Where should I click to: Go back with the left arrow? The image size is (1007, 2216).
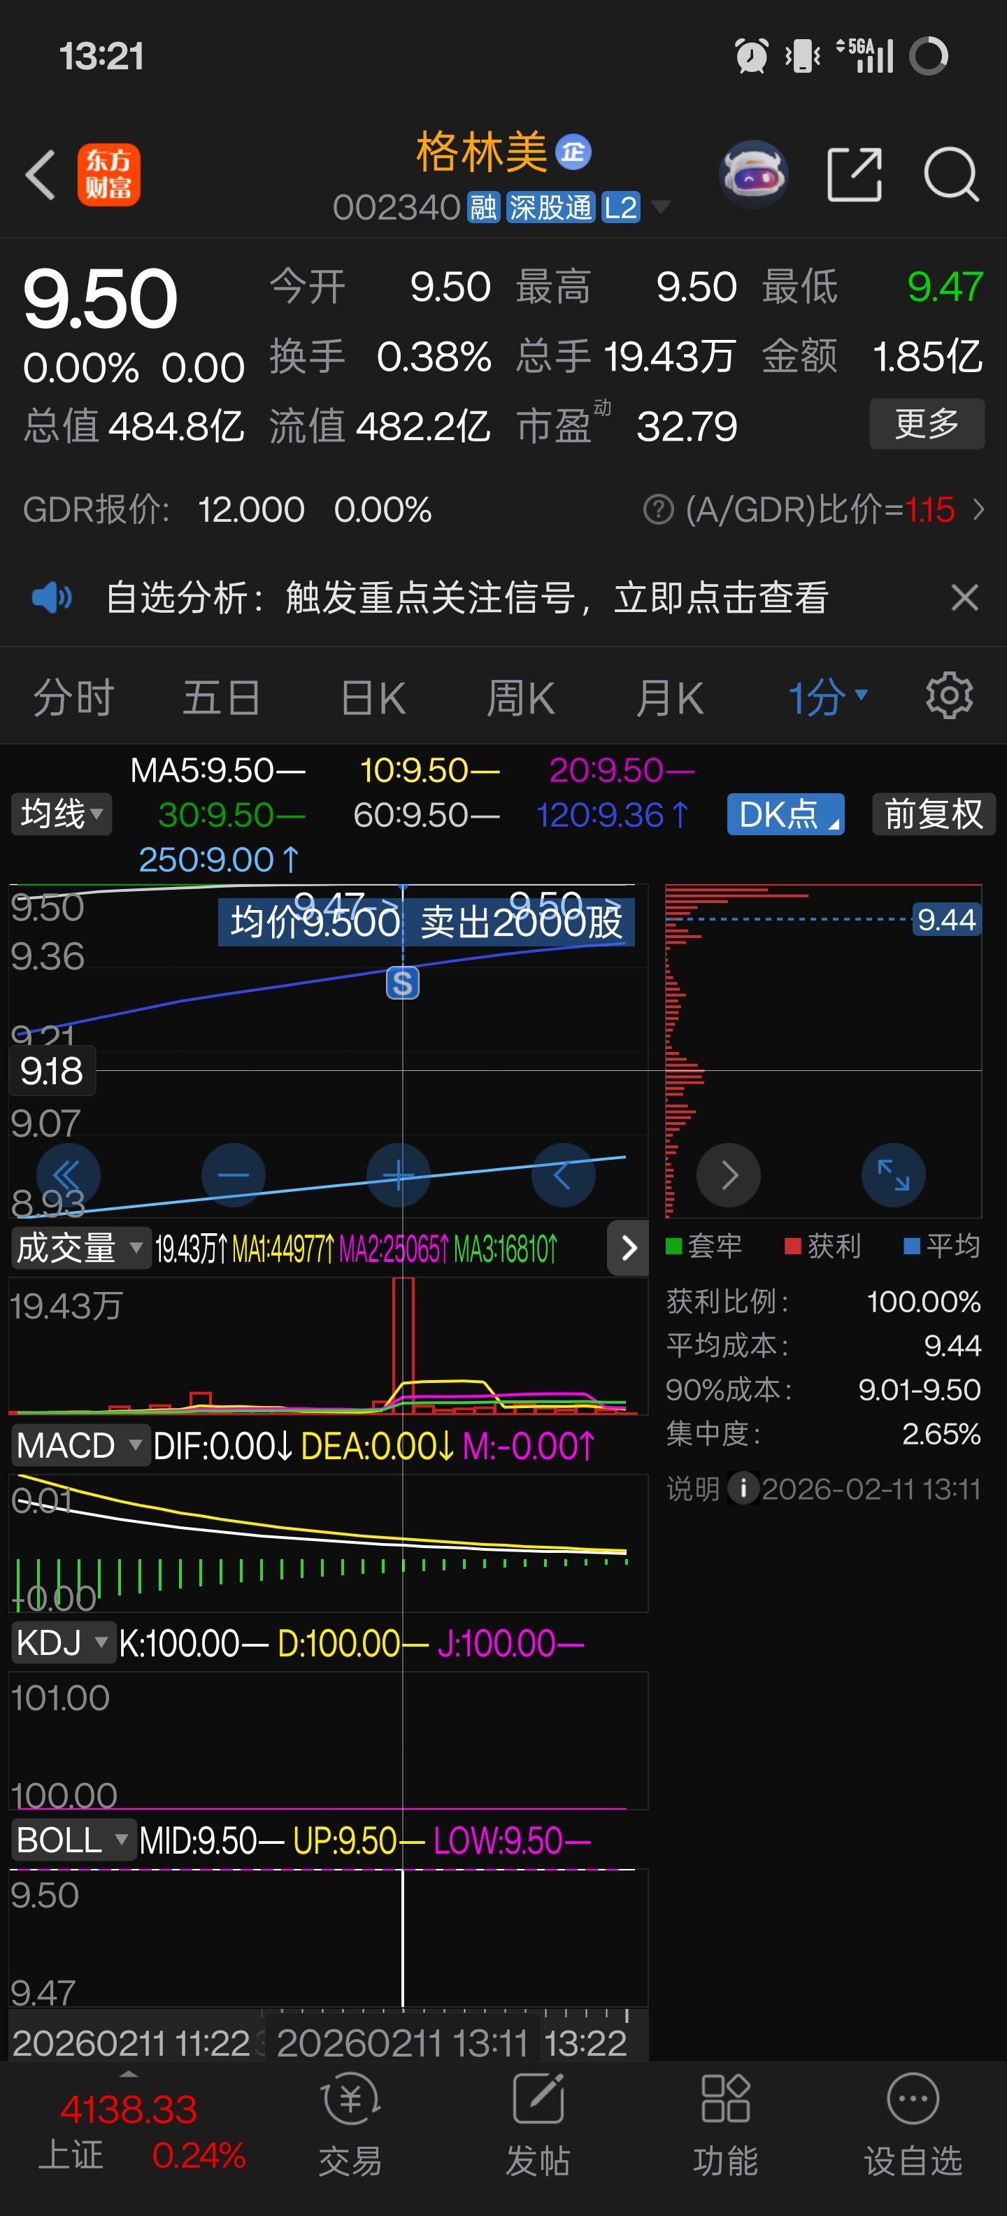[x=40, y=175]
